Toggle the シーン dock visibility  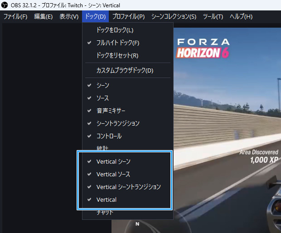coord(128,85)
